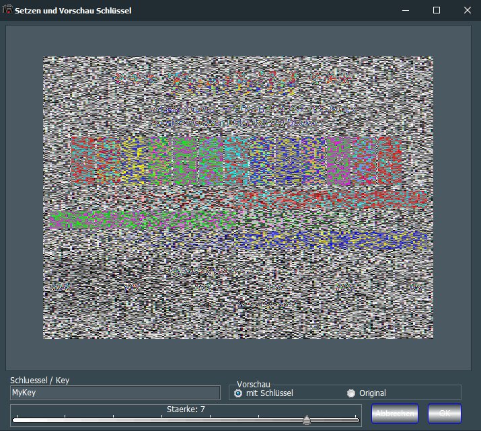Click the Abbrechen button
The image size is (481, 431).
click(394, 414)
